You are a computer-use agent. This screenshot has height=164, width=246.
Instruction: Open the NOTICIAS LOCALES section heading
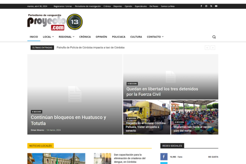(x=40, y=145)
